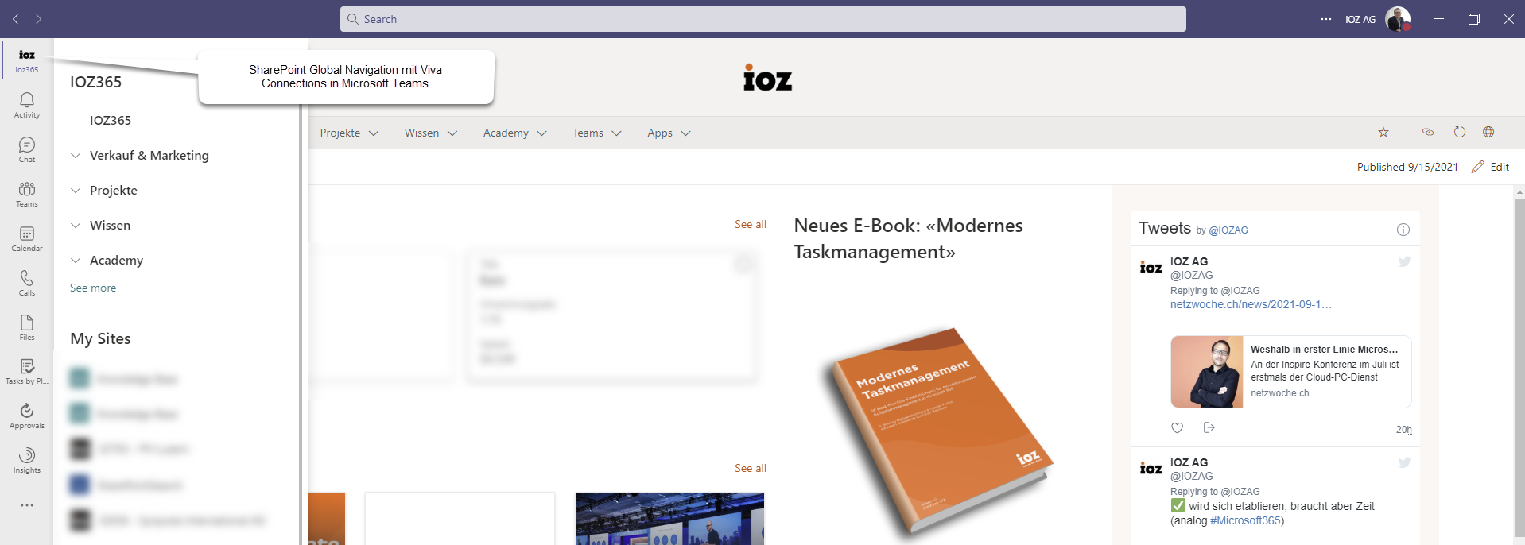
Task: Open the Weshalb in erster Linie tweet card
Action: 1291,372
